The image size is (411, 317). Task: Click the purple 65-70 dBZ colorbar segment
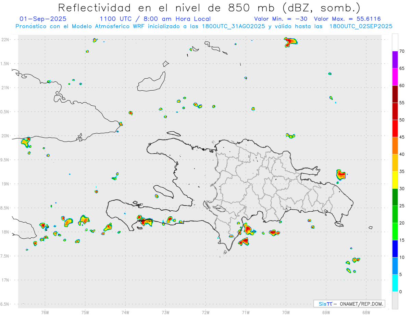(x=395, y=60)
